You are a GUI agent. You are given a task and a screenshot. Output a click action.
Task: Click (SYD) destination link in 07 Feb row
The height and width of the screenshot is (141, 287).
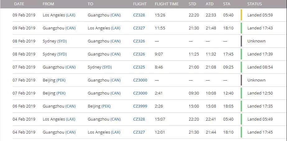coord(107,67)
